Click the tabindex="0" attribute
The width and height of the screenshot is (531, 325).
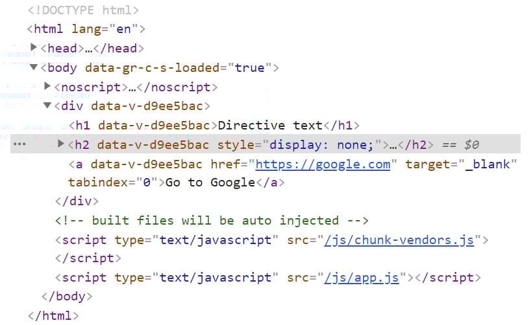[x=113, y=183]
